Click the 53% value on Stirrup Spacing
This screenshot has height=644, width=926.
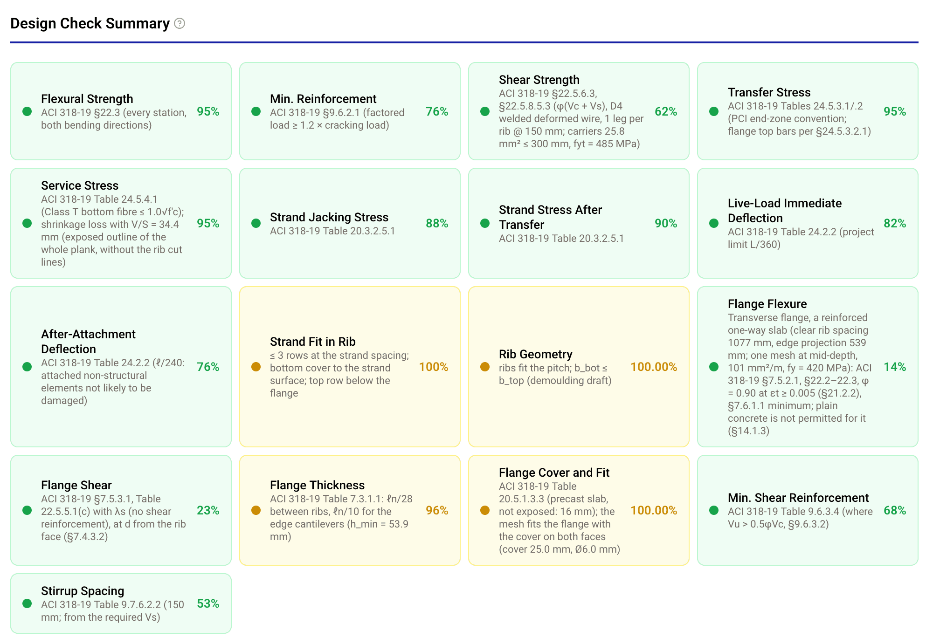[208, 603]
